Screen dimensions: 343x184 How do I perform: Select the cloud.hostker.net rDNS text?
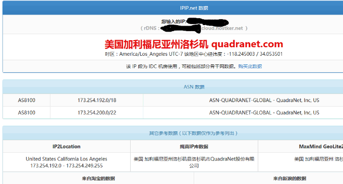(x=222, y=28)
